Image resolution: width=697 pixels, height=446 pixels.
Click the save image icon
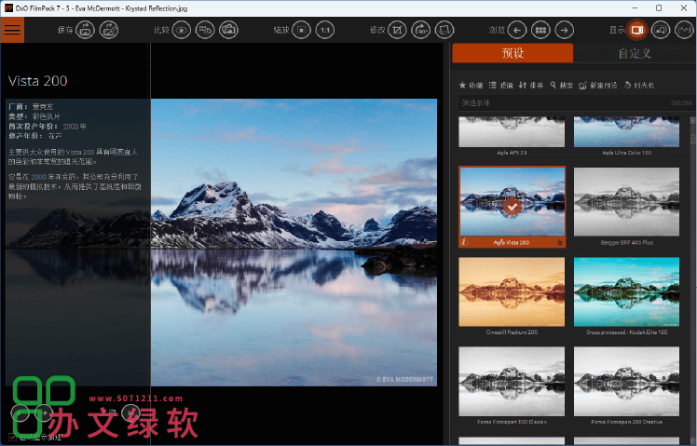85,30
